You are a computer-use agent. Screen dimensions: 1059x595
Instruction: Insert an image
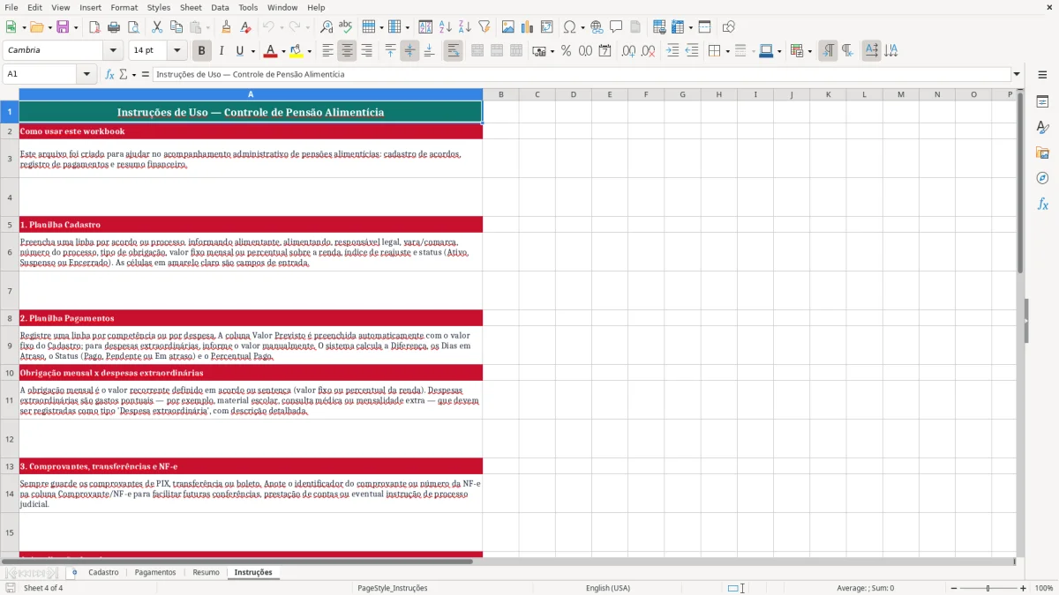[x=508, y=27]
